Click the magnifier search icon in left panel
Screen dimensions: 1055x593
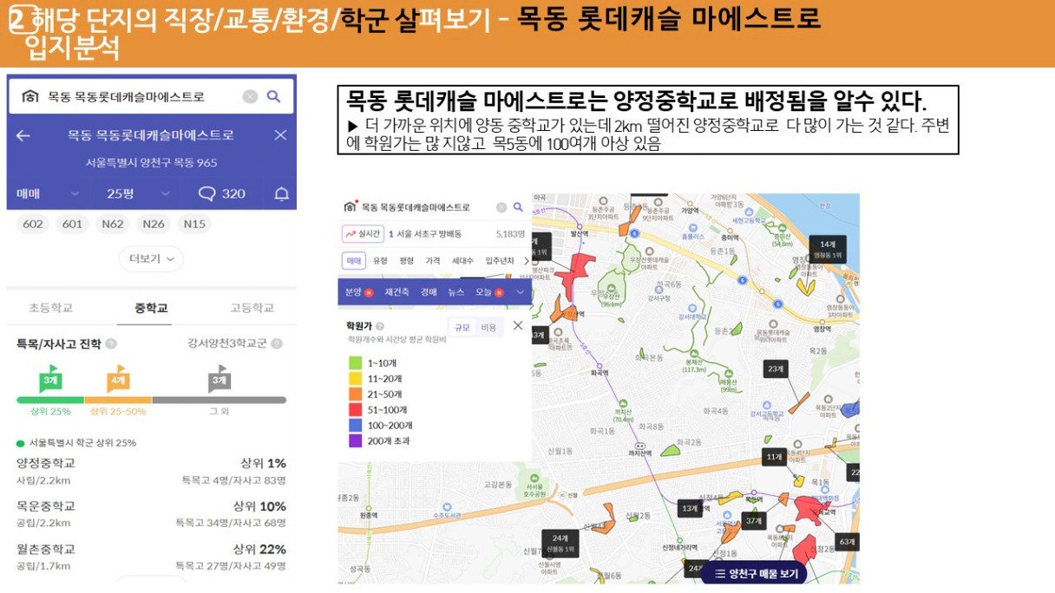coord(273,96)
